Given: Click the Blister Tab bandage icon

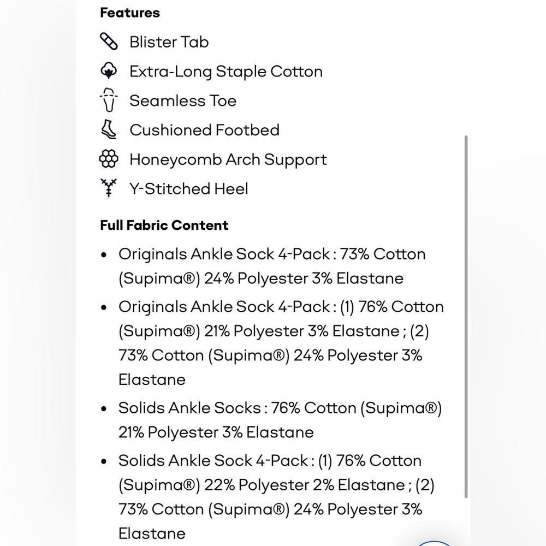Looking at the screenshot, I should [109, 41].
